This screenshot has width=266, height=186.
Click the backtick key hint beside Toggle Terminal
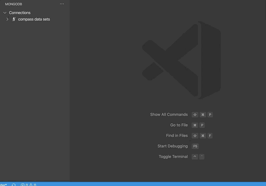[202, 157]
